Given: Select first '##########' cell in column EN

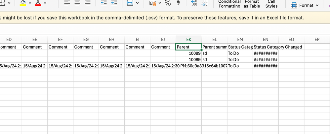Looking at the screenshot, I should click(266, 53).
